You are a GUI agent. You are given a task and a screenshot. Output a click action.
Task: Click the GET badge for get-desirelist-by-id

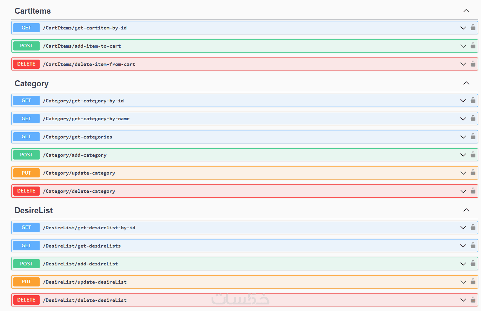[26, 228]
